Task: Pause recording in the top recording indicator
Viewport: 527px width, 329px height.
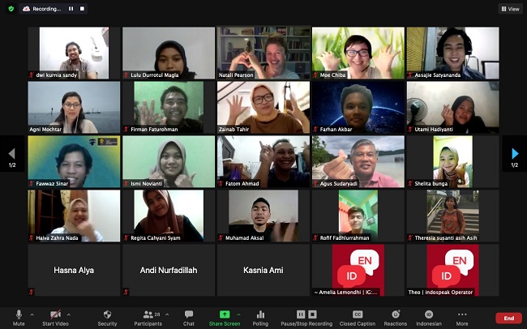Action: click(x=71, y=8)
